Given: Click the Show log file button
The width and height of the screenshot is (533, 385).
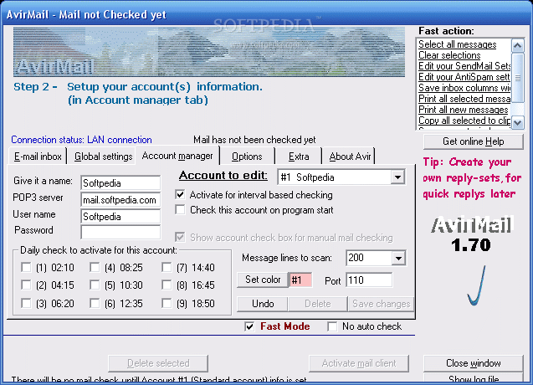Looking at the screenshot, I should (474, 379).
